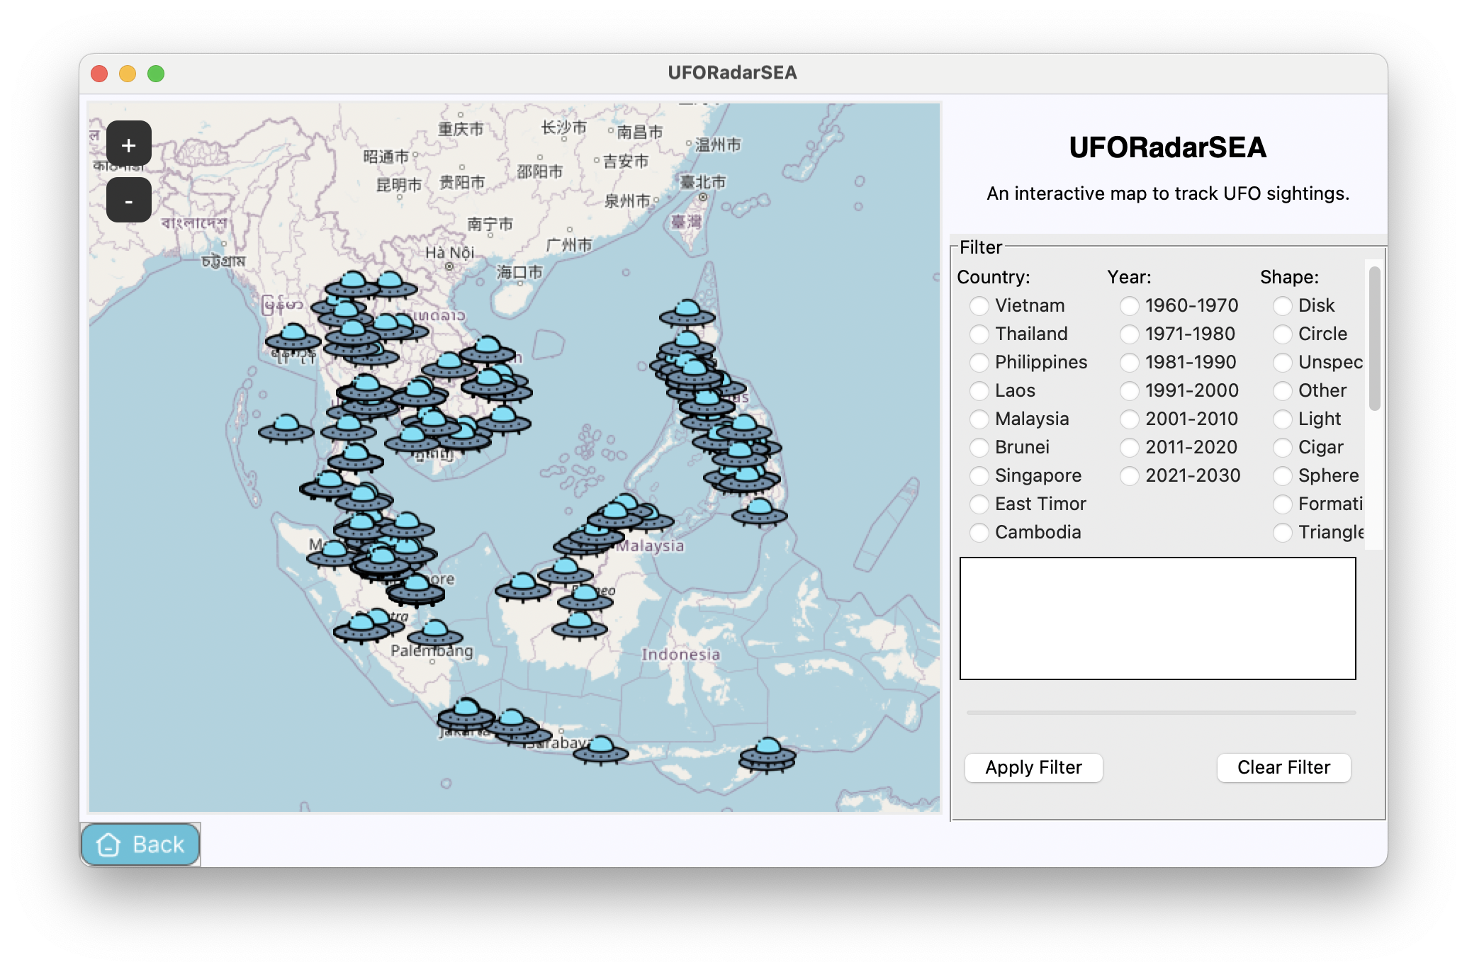Click the westernmost UFO marker in Myanmar
This screenshot has width=1467, height=972.
293,337
